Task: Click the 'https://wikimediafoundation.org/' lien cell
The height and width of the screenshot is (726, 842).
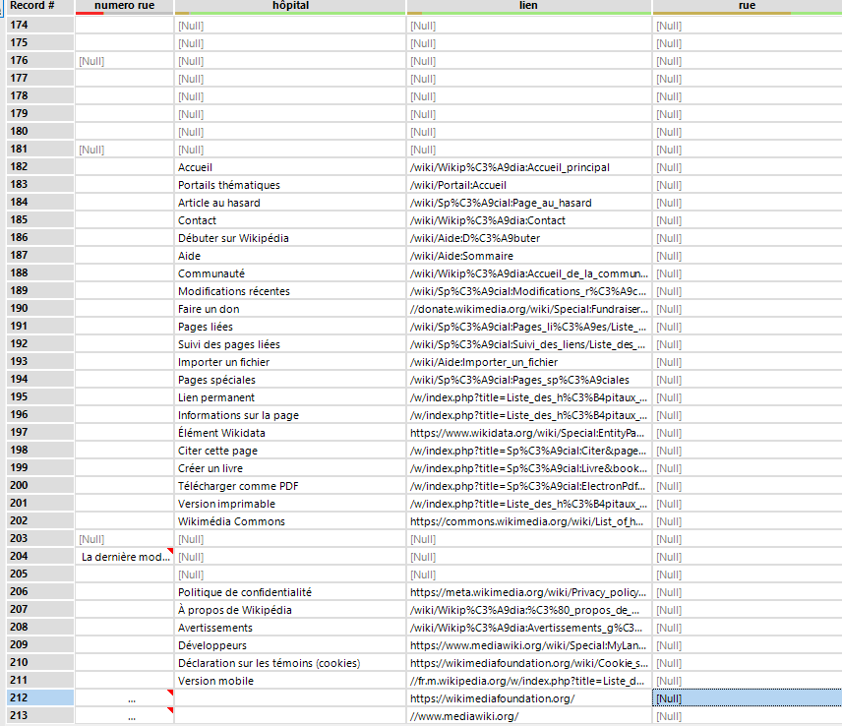Action: [x=529, y=699]
